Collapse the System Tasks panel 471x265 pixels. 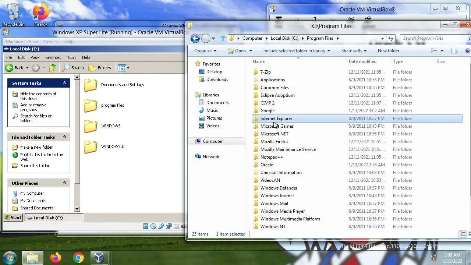pyautogui.click(x=64, y=83)
